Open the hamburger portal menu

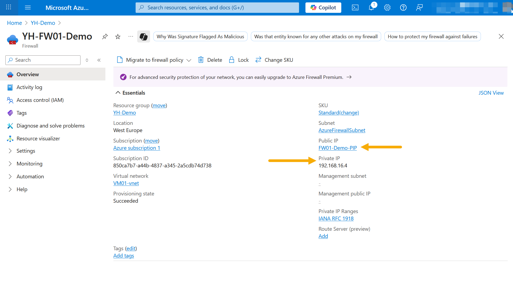tap(28, 7)
